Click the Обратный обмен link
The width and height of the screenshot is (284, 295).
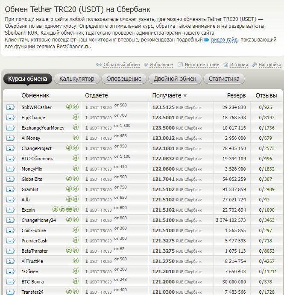pyautogui.click(x=121, y=65)
